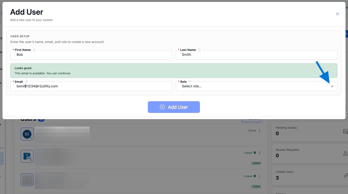Click the Email input field

click(91, 86)
